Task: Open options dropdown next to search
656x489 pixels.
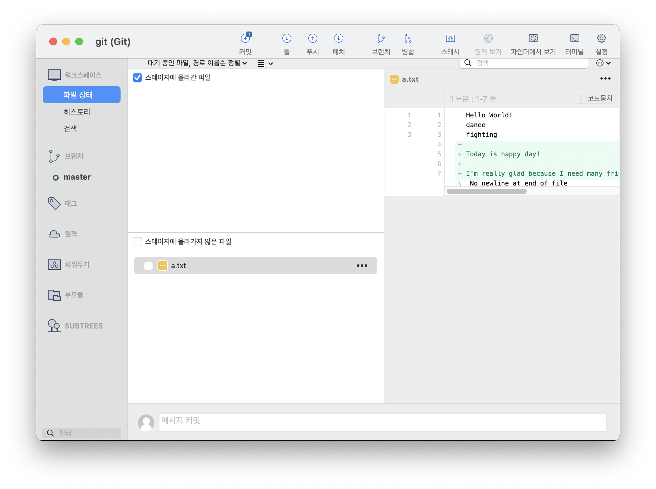Action: [x=603, y=63]
